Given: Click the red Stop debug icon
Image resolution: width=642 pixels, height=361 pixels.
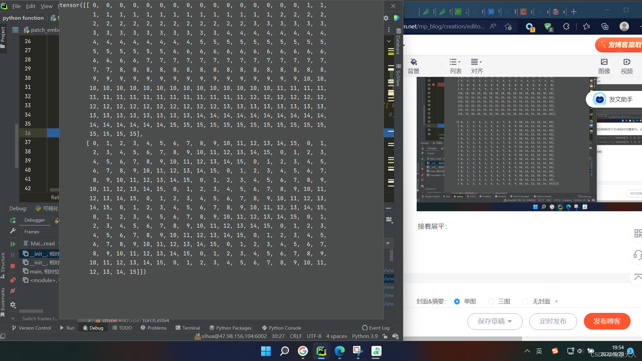Looking at the screenshot, I should tap(13, 266).
